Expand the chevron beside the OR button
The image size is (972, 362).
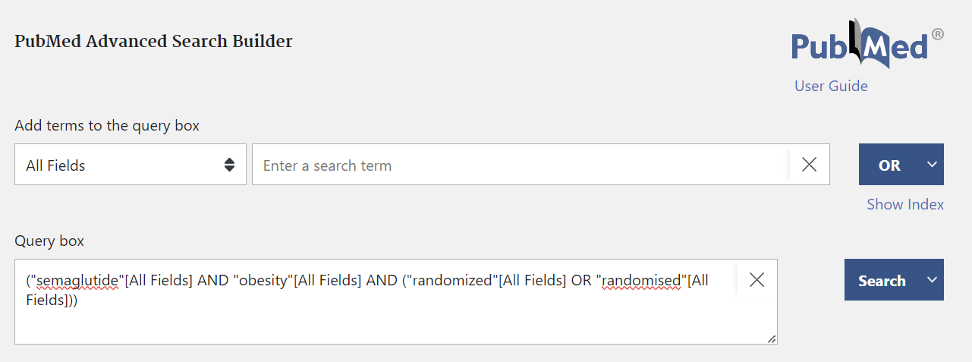(932, 165)
